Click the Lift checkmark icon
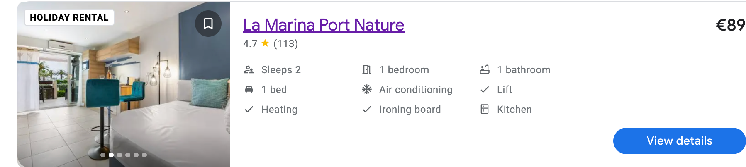The width and height of the screenshot is (746, 167). coord(485,89)
